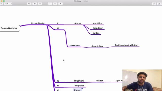162x91 pixels.
Task: Click the dimmed connection toolbar icon
Action: 55,4
